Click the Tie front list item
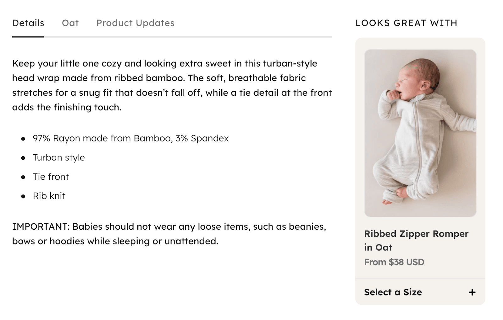 click(x=51, y=177)
